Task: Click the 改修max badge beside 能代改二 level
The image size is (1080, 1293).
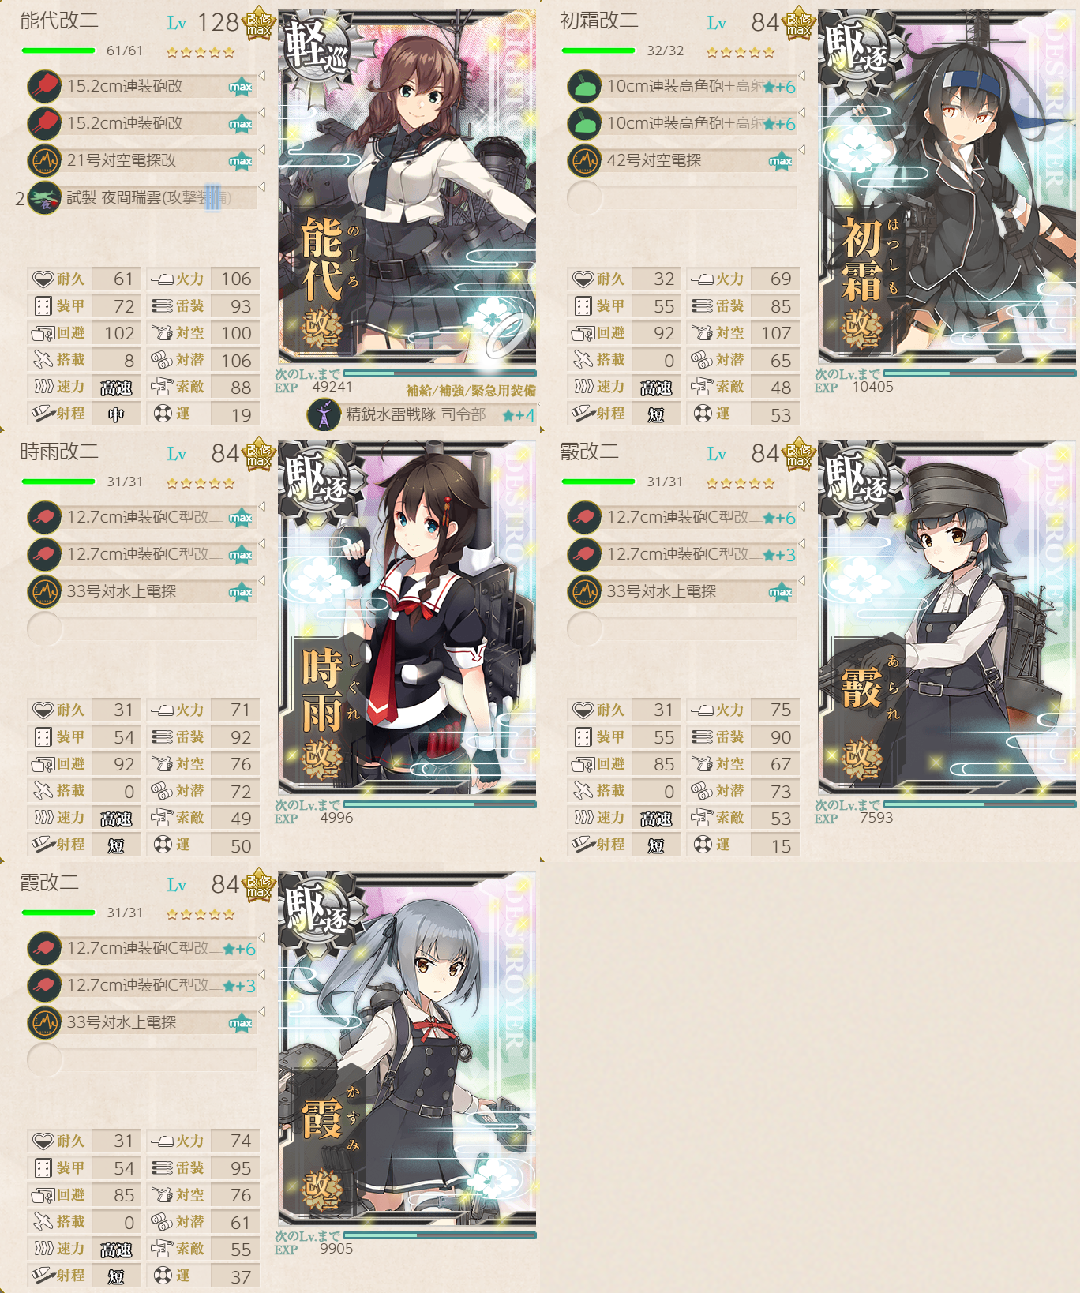Action: coord(258,24)
